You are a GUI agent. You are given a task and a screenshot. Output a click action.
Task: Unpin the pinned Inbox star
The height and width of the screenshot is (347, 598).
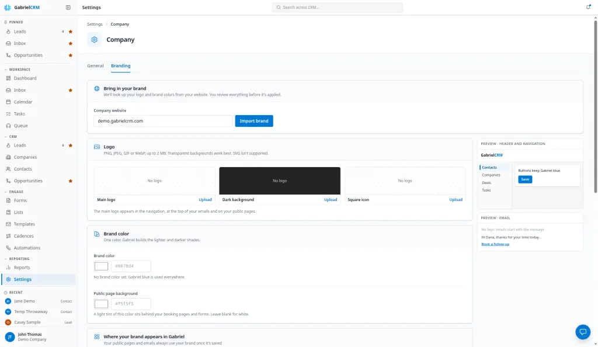[71, 43]
